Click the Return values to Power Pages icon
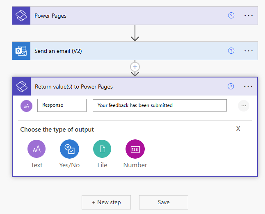This screenshot has width=265, height=214. [21, 87]
